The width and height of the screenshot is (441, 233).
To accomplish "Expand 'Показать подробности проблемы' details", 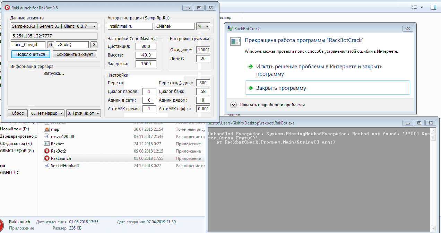I will coord(234,105).
